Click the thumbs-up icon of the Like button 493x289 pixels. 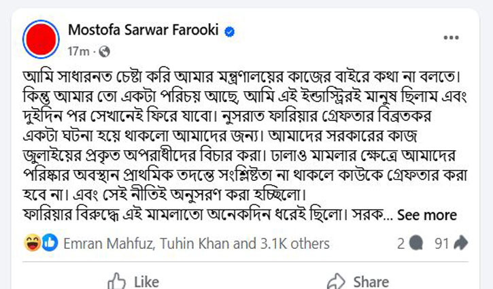[x=118, y=280]
